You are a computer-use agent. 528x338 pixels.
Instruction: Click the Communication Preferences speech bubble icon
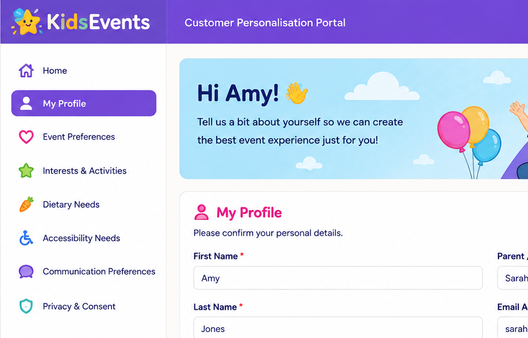click(x=26, y=272)
